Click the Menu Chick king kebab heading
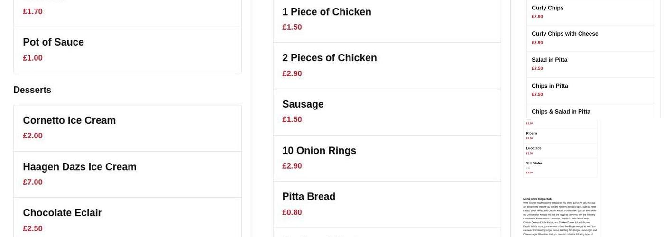The width and height of the screenshot is (664, 237). tap(537, 199)
